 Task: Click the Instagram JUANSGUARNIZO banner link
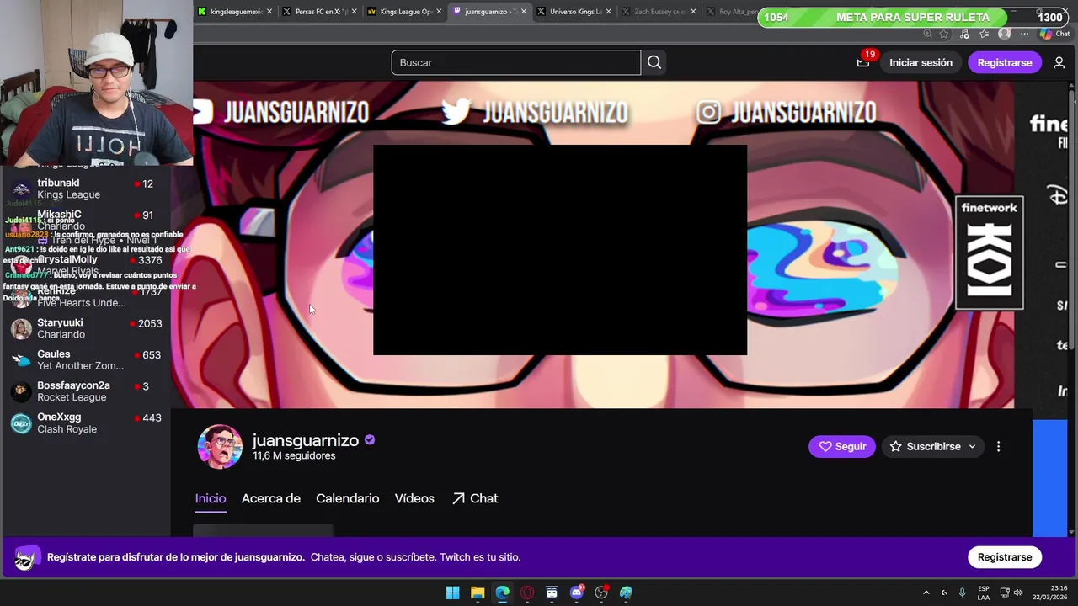point(787,113)
